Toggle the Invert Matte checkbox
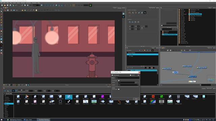The height and width of the screenshot is (121, 216). [x=119, y=89]
